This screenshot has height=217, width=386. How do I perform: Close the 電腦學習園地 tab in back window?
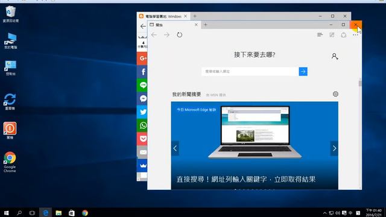185,16
